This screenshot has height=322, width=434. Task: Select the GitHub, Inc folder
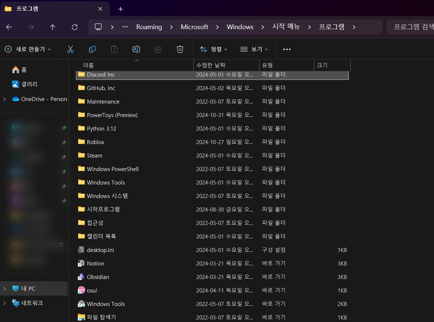tap(212, 88)
